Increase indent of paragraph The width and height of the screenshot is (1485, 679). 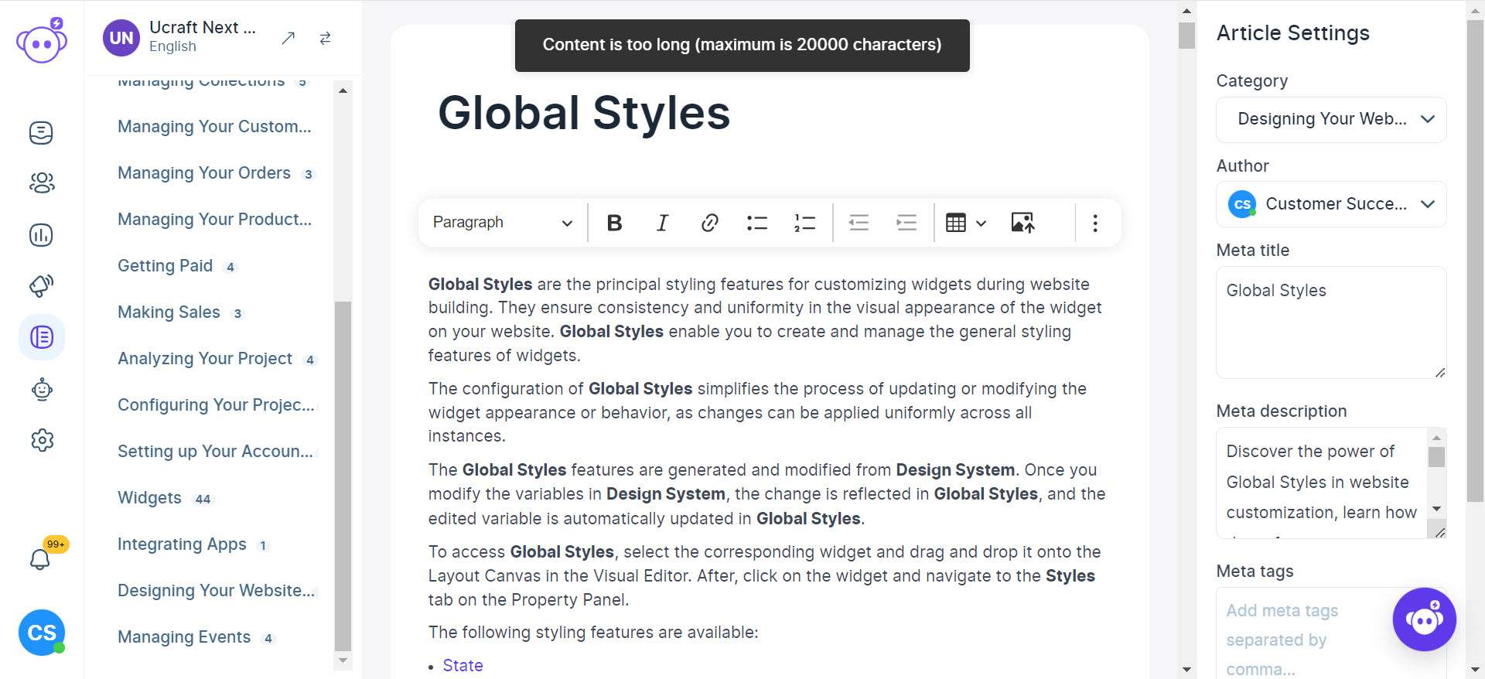coord(906,223)
